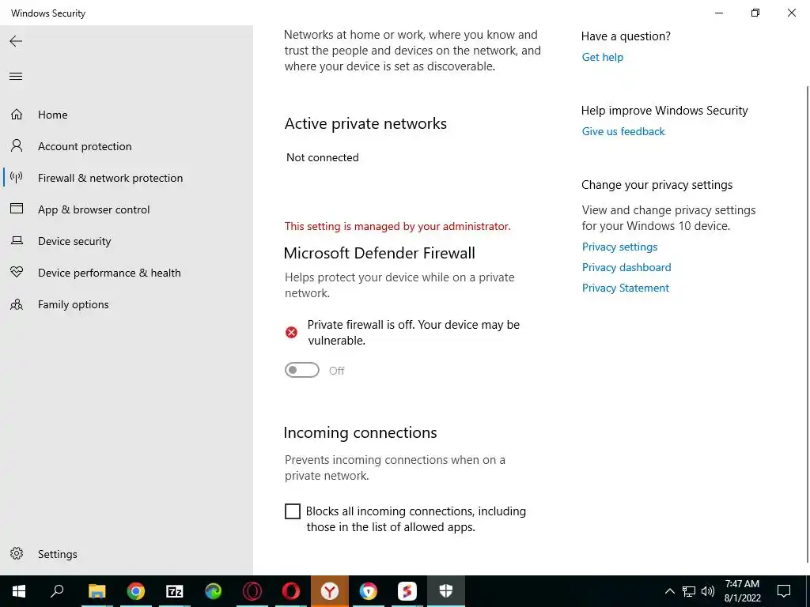
Task: Click the Give us feedback link
Action: click(x=623, y=132)
